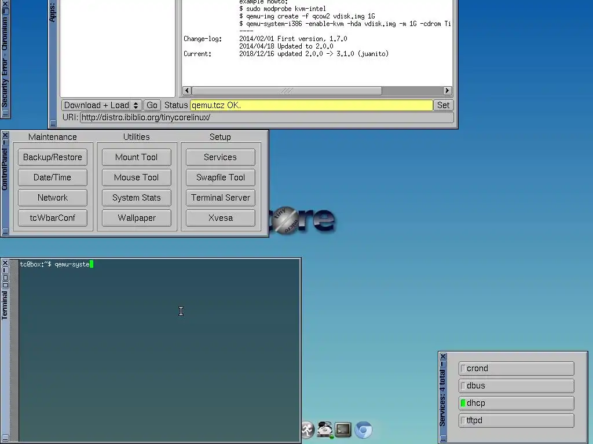Maximize vertically the Terminal window
The width and height of the screenshot is (593, 444).
click(x=5, y=278)
